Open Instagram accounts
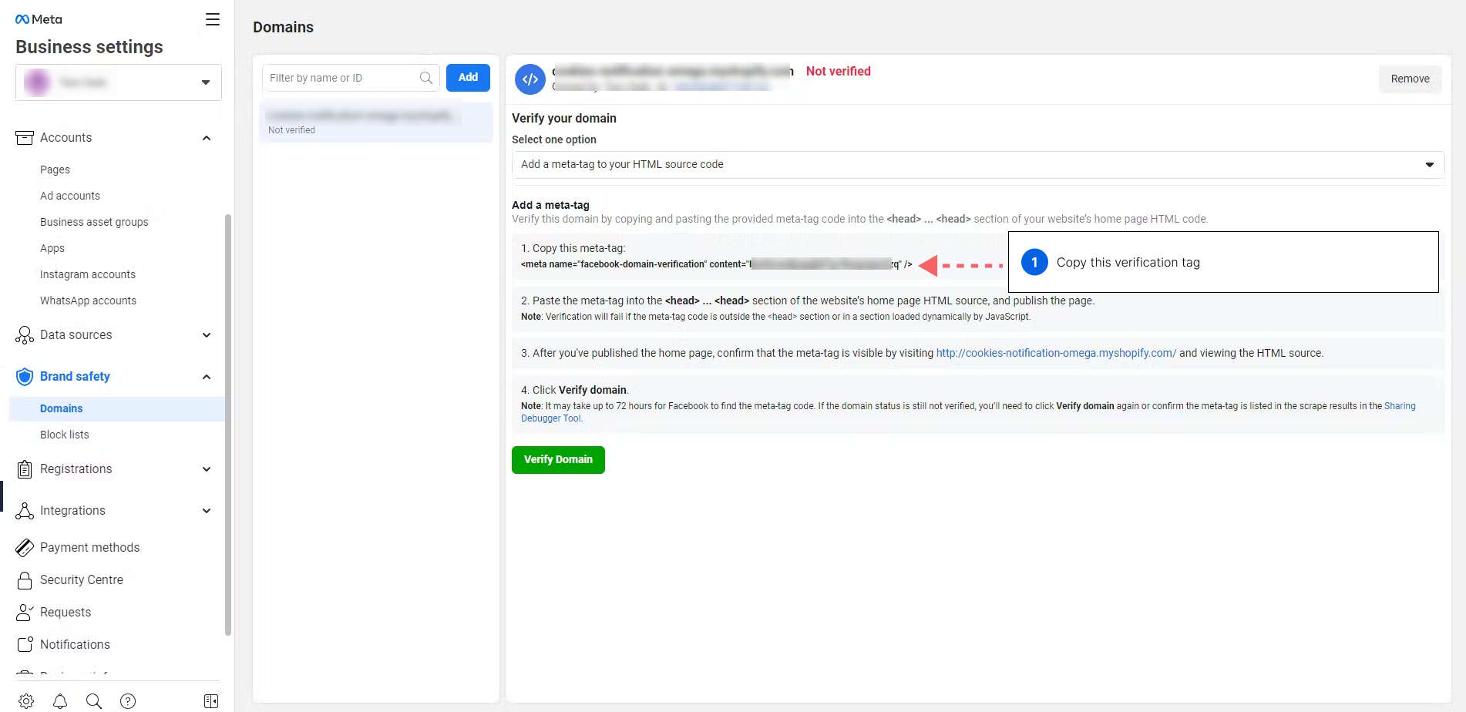The height and width of the screenshot is (712, 1466). click(x=88, y=274)
